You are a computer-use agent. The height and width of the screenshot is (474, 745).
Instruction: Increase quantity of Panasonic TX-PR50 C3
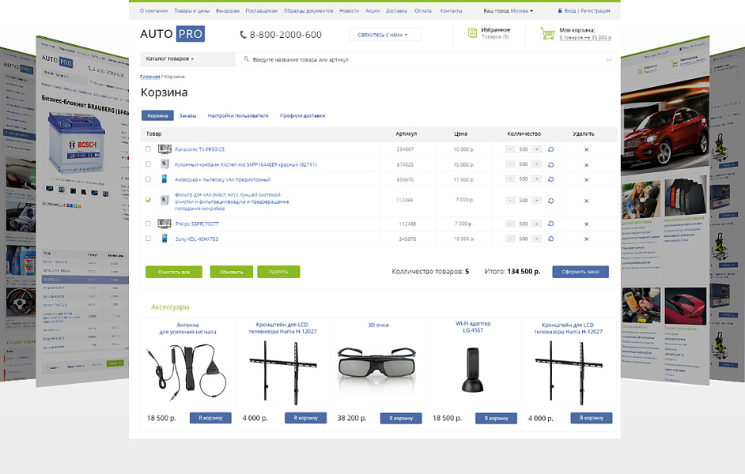point(537,149)
